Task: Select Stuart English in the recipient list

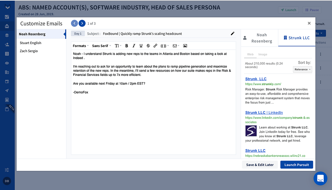Action: [x=30, y=43]
